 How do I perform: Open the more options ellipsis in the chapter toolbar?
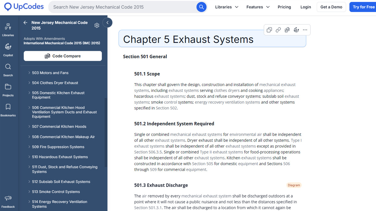coord(305,30)
